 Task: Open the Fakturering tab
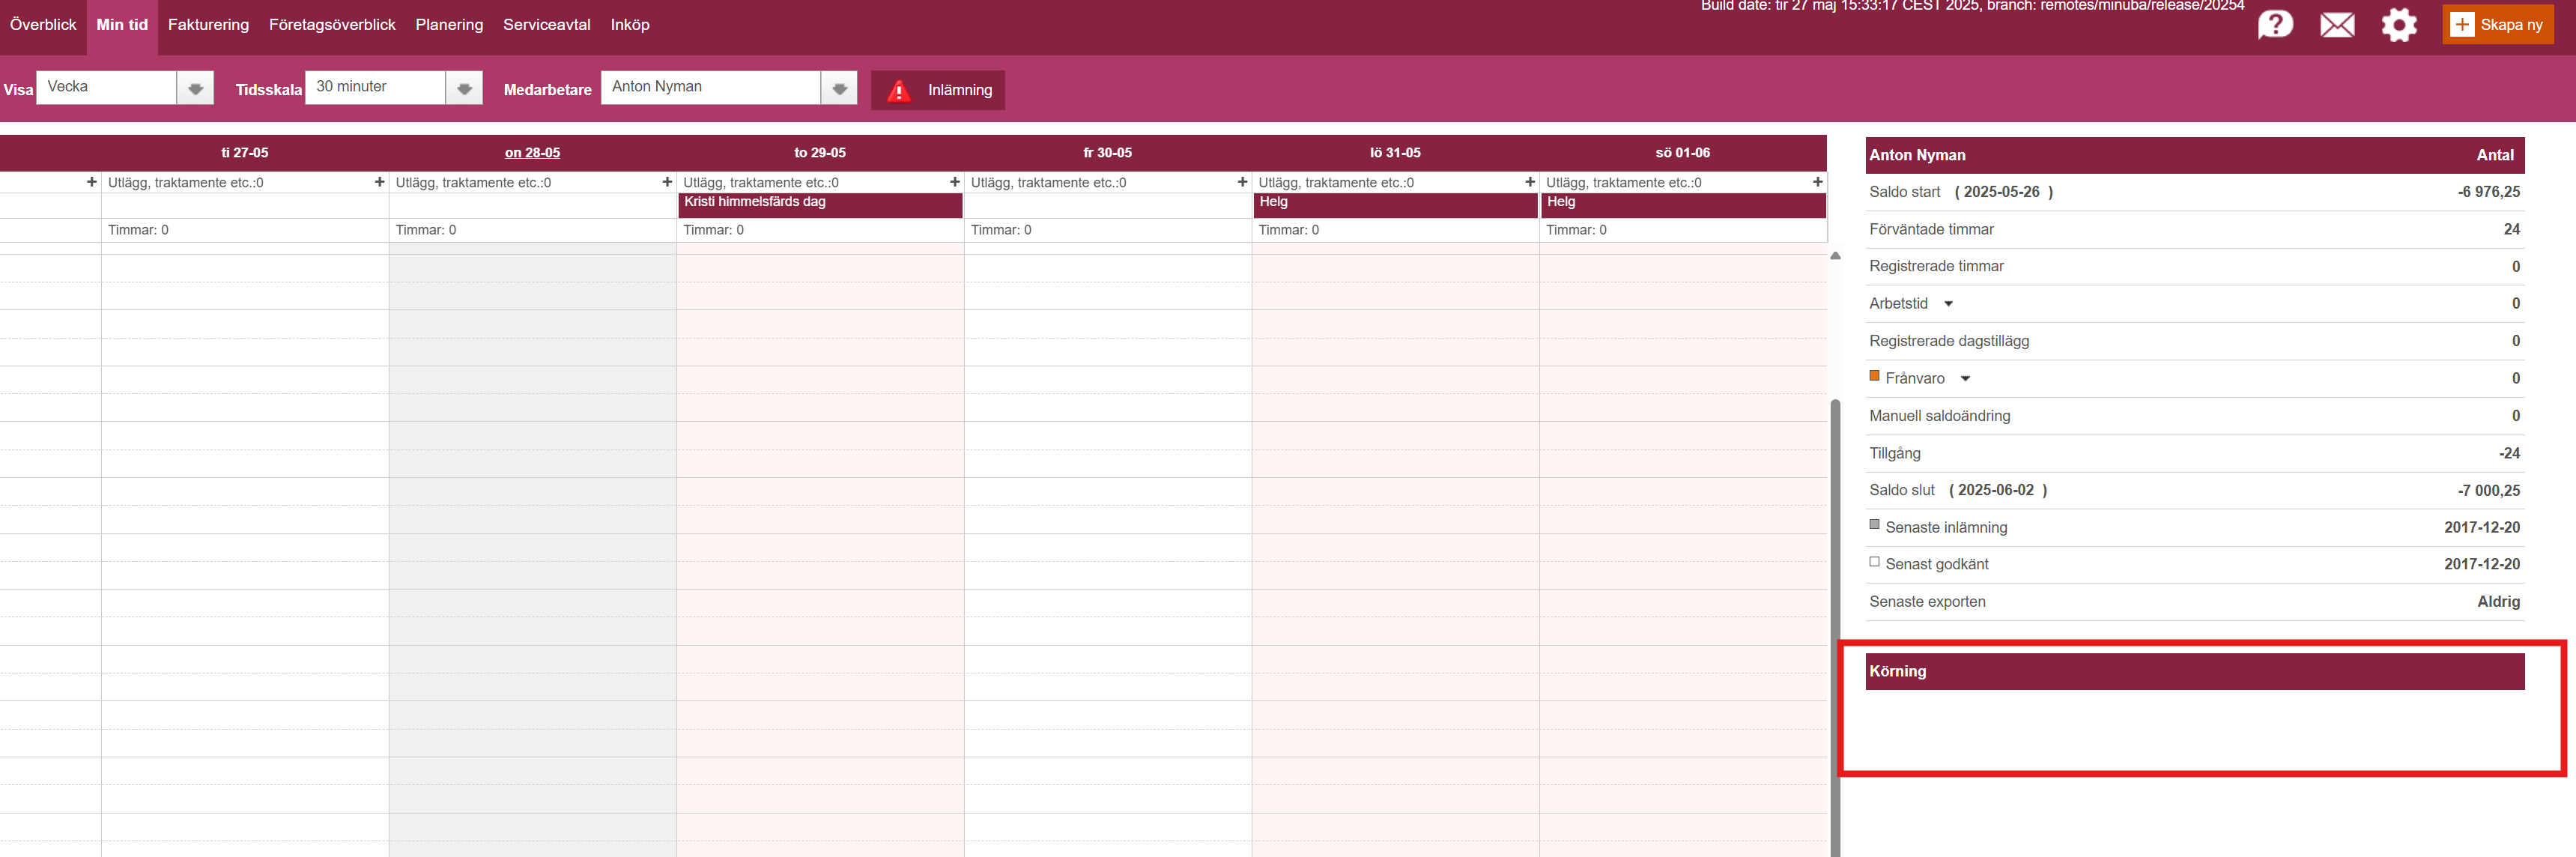[208, 25]
